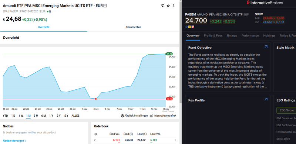Choose the ALLES chart range
This screenshot has width=296, height=144.
[x=75, y=116]
